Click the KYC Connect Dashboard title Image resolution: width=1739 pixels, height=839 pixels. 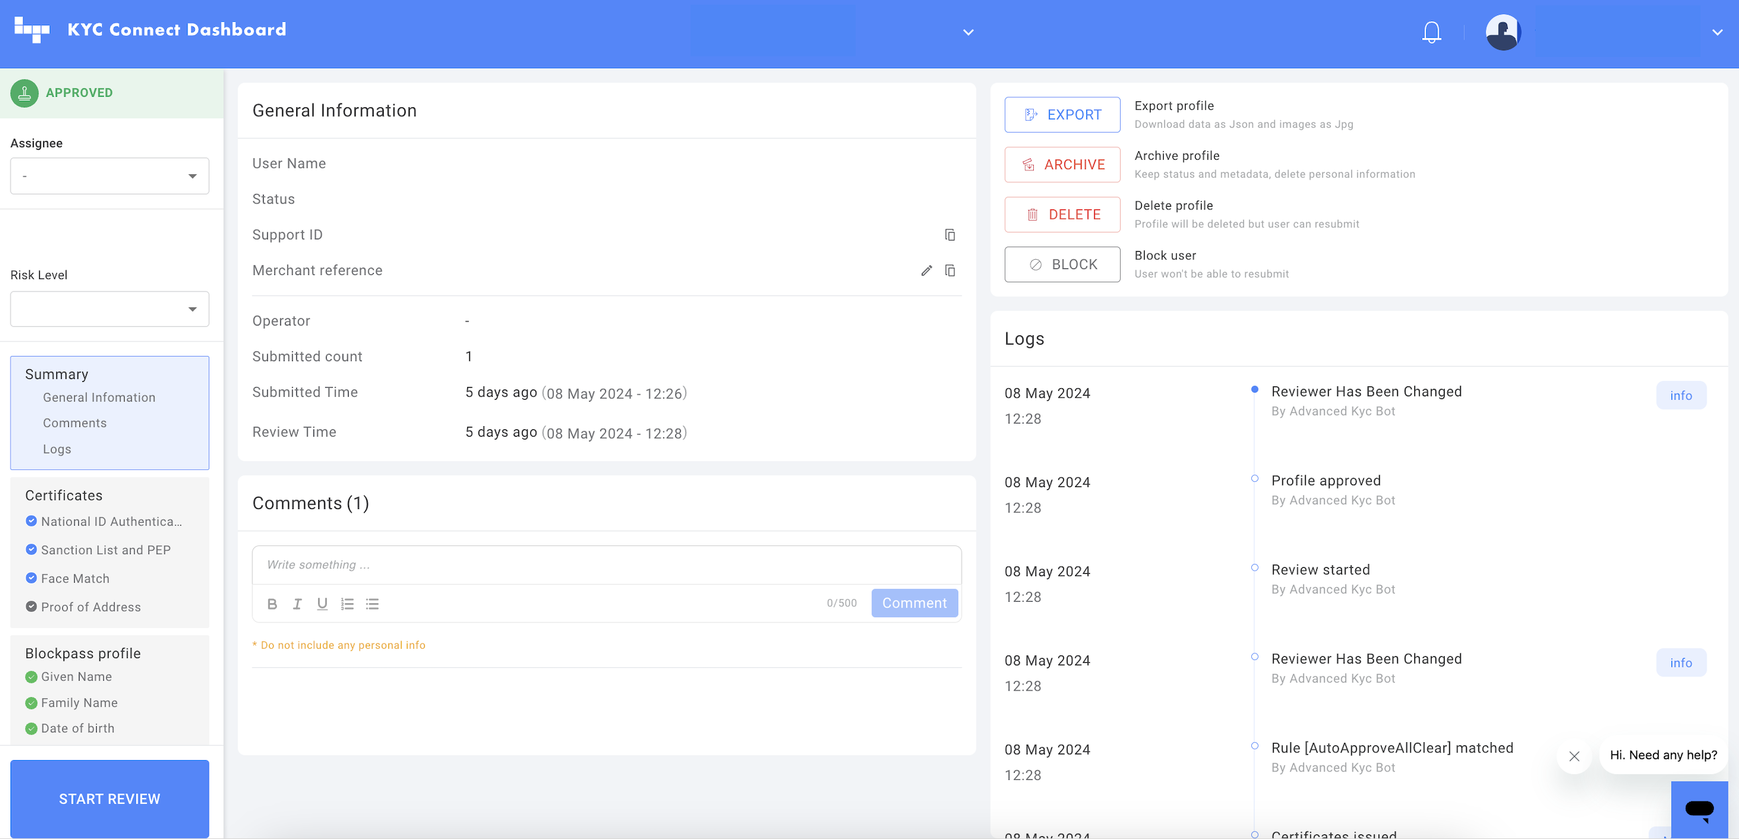tap(177, 30)
